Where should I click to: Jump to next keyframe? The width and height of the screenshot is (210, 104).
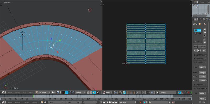(x=113, y=102)
